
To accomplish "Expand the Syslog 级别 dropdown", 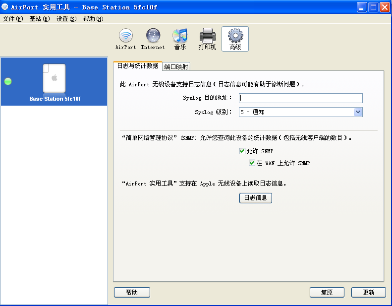I will click(358, 112).
